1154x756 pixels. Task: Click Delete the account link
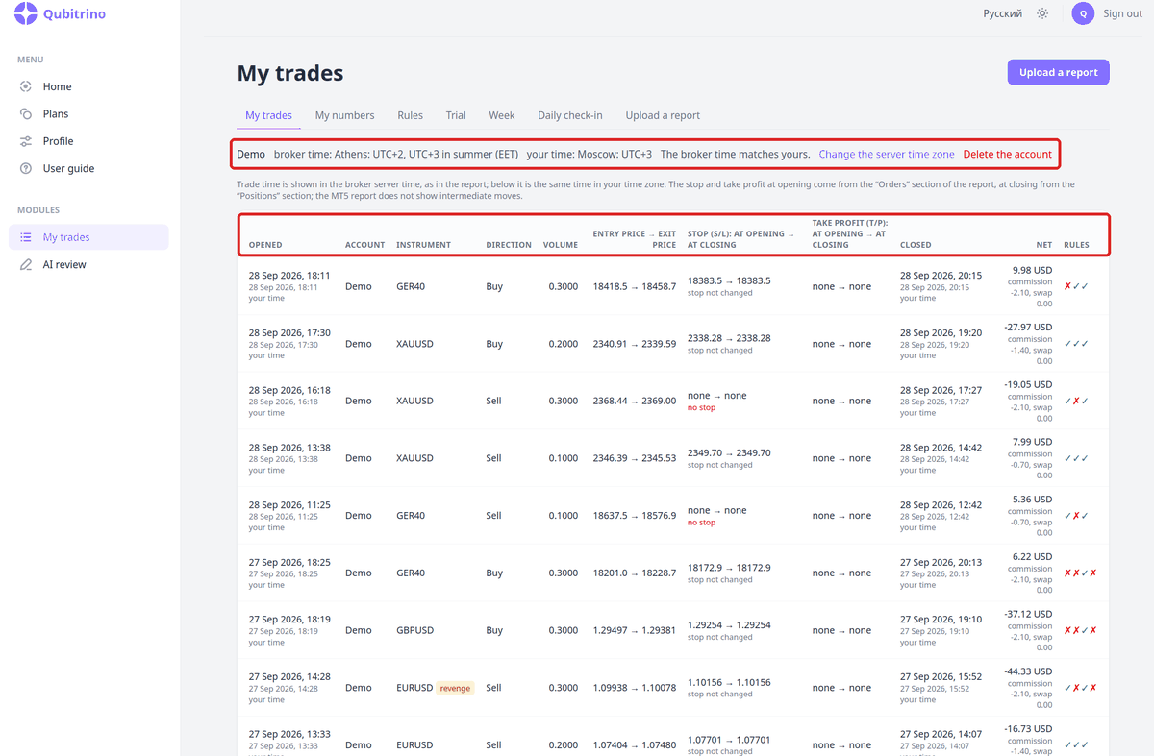pos(1008,154)
